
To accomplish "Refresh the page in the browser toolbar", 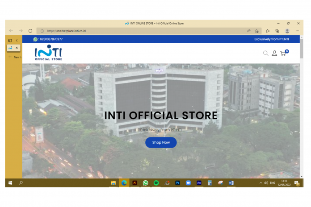I will [x=30, y=31].
